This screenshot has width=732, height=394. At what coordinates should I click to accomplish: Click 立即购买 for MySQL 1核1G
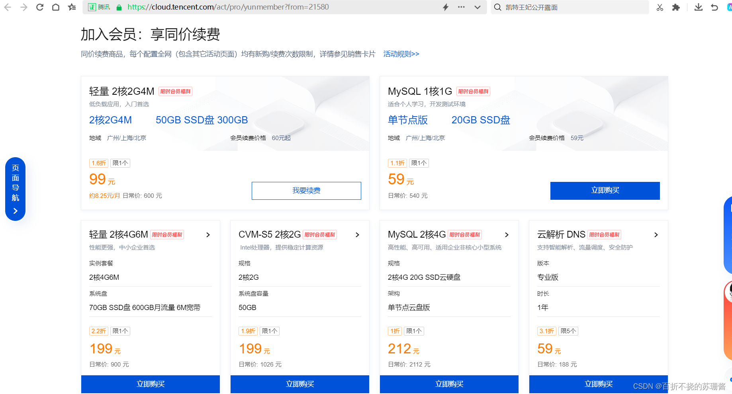[605, 191]
